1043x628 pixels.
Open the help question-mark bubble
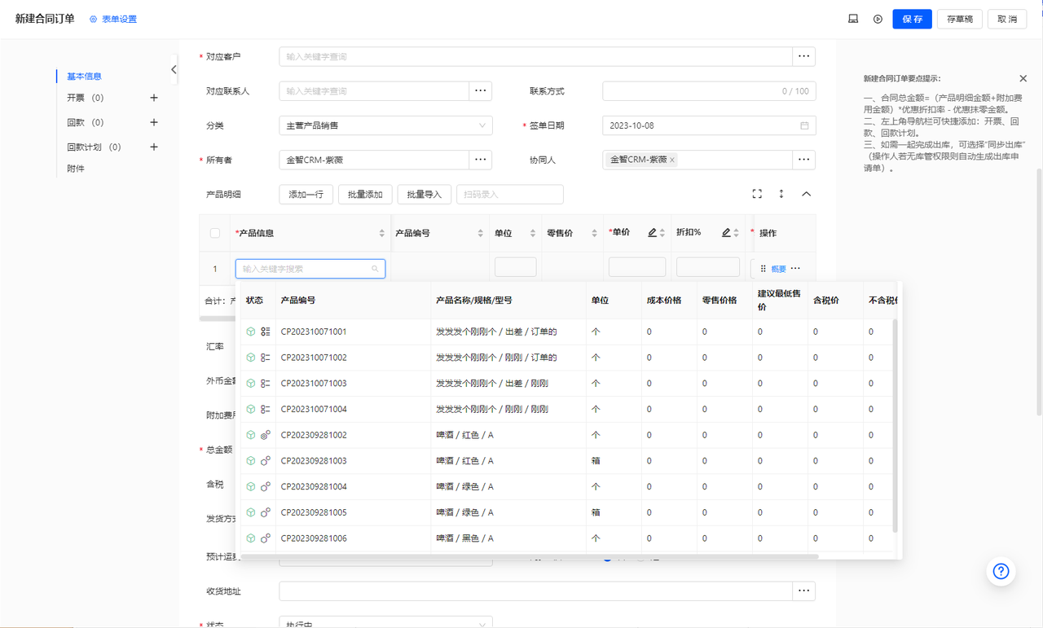point(1001,571)
